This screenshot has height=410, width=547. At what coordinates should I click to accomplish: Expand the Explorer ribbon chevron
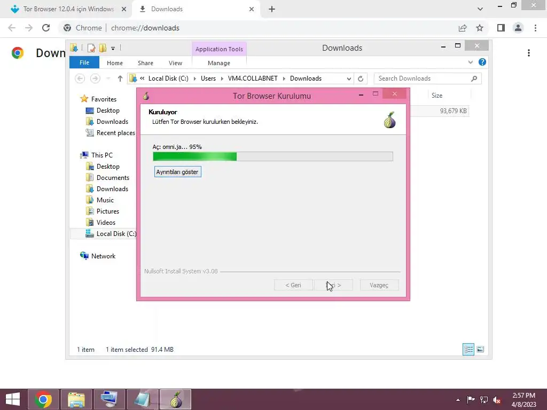pos(470,62)
